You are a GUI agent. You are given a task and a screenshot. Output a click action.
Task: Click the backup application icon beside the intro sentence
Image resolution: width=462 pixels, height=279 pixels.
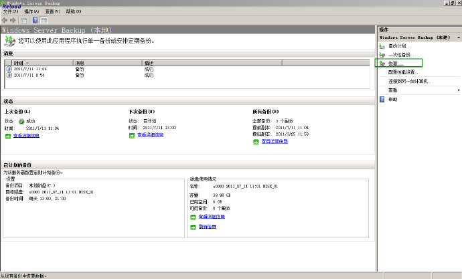pyautogui.click(x=10, y=41)
